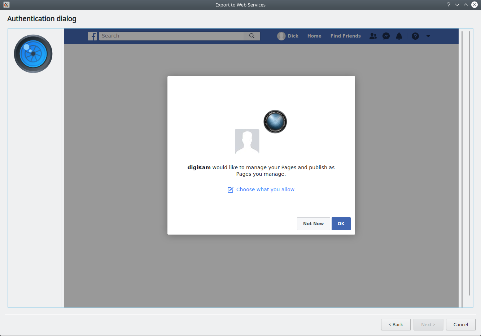Open the Messenger icon
The height and width of the screenshot is (336, 481).
click(x=386, y=36)
